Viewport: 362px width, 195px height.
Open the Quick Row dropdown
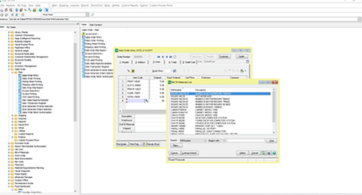[x=171, y=71]
